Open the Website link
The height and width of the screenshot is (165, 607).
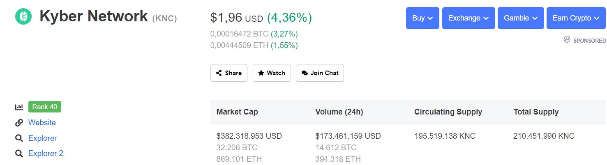point(42,123)
